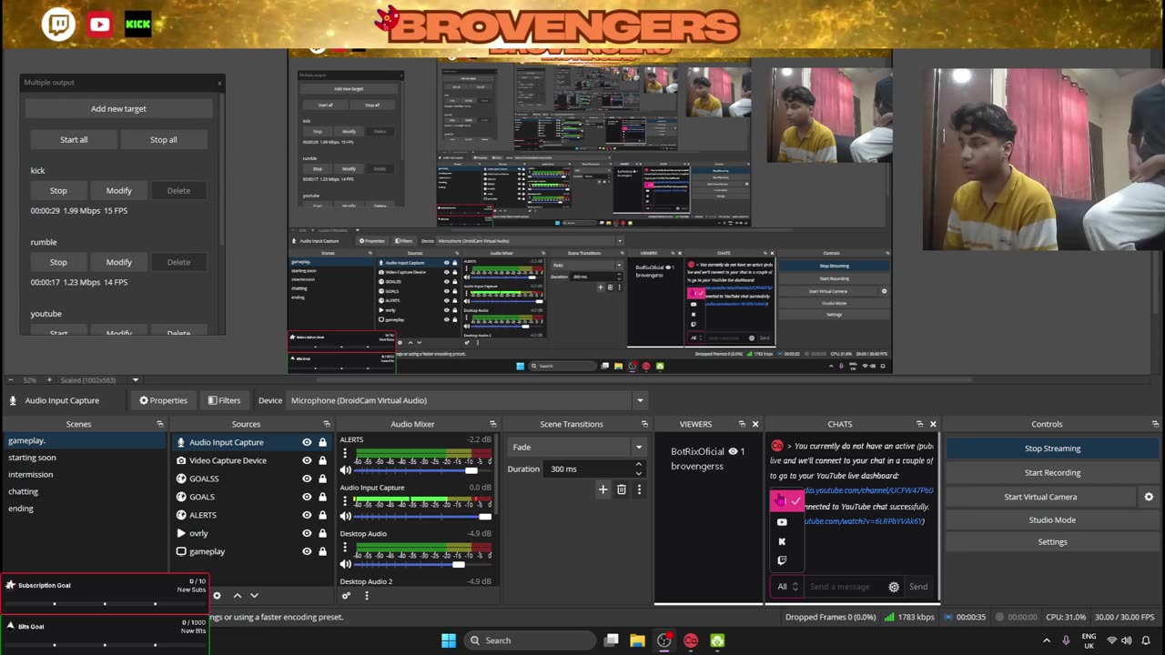Select YouTube in chat platform list

pyautogui.click(x=782, y=522)
